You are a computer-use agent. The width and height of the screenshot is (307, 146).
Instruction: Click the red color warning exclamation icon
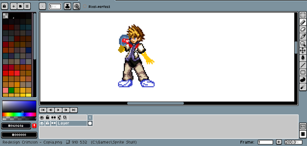pyautogui.click(x=34, y=126)
